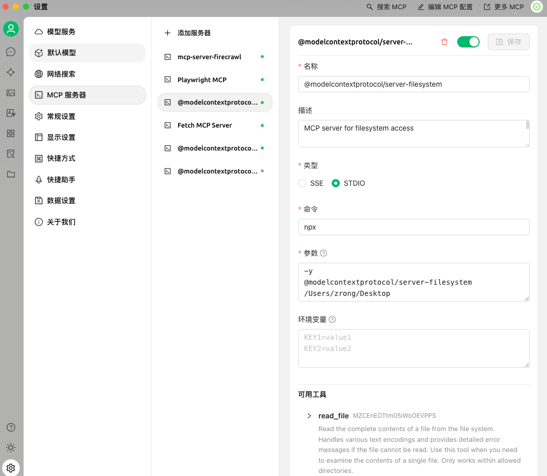Open the translate sidebar icon
Image resolution: width=547 pixels, height=476 pixels.
coord(11,113)
